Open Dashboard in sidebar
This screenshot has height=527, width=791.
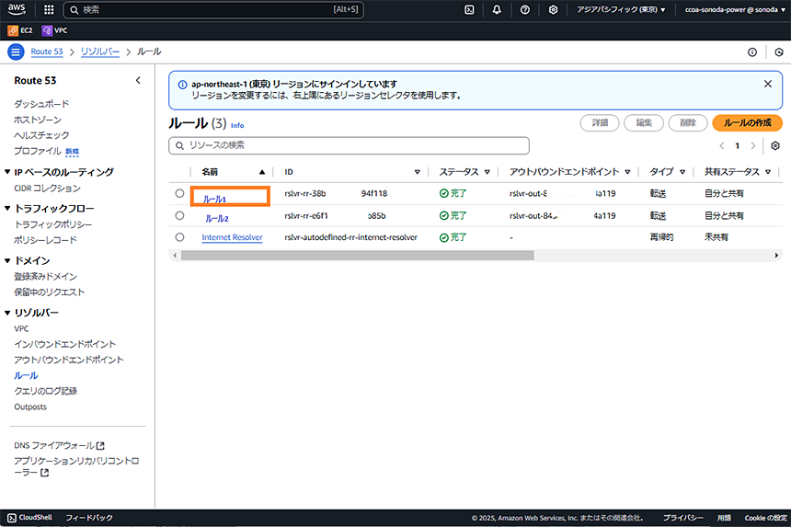[x=41, y=104]
